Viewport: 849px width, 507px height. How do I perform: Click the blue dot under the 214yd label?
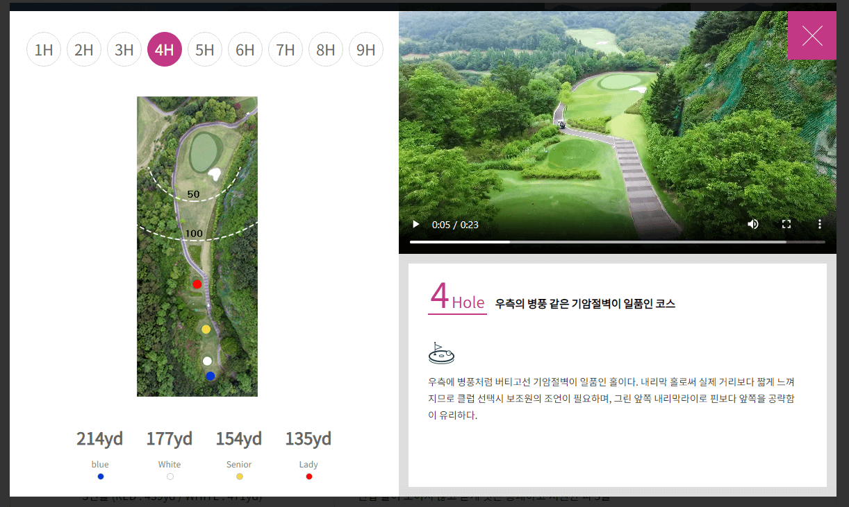pos(100,476)
